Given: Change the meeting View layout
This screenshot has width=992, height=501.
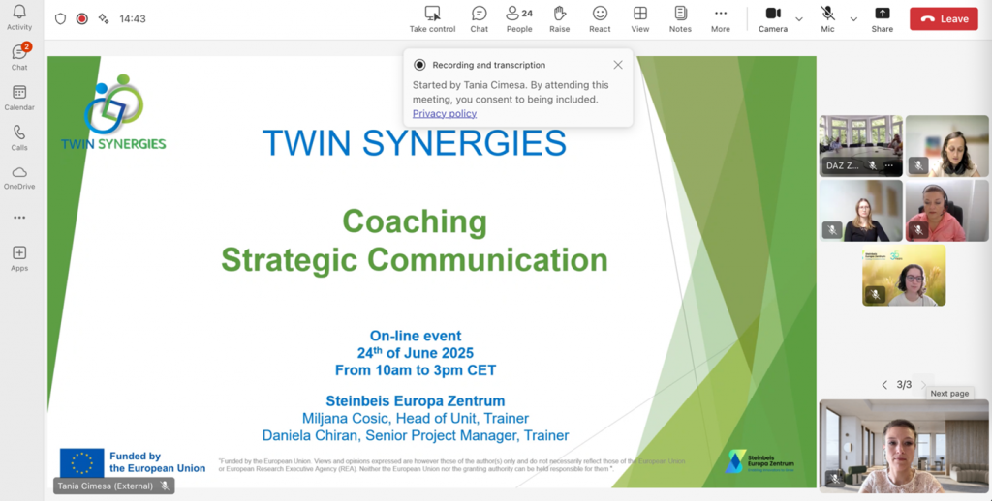Looking at the screenshot, I should tap(639, 19).
